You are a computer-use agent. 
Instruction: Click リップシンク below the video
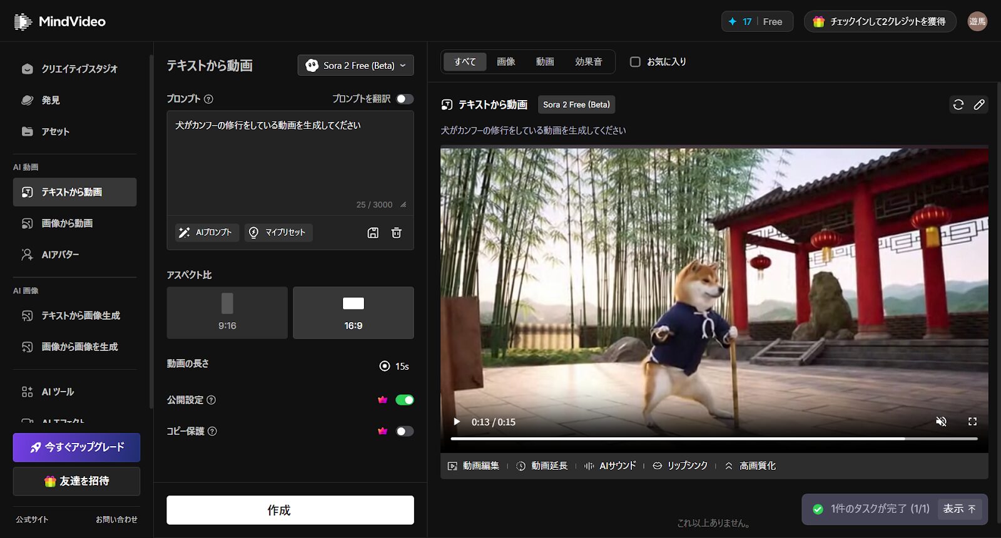680,466
